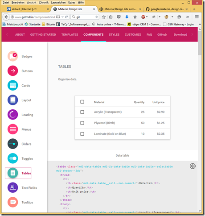Open the ABOUT page

[20, 34]
